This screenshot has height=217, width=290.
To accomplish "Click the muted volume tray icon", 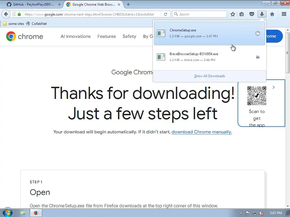I will click(261, 213).
